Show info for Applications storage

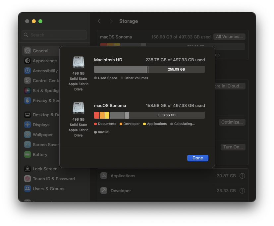(242, 176)
